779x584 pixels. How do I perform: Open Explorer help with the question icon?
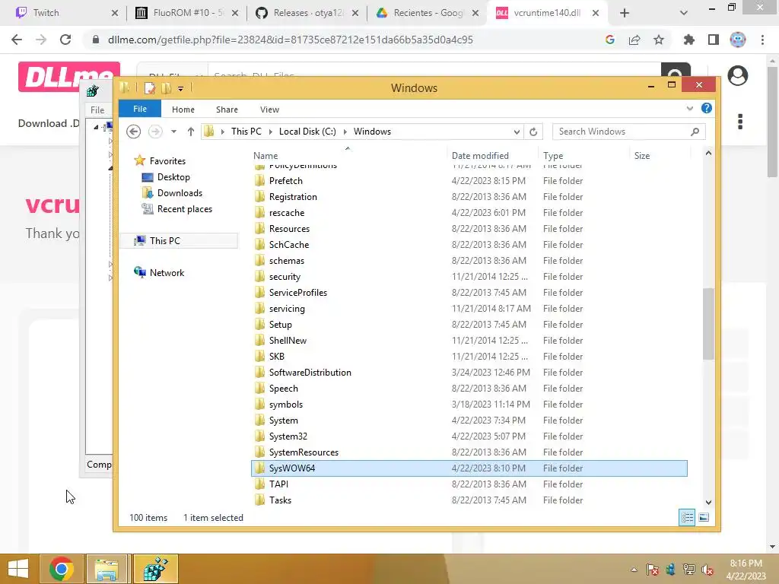click(707, 108)
